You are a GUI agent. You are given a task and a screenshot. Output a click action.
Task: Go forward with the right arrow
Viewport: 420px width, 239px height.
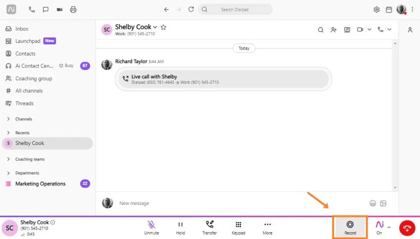(179, 10)
